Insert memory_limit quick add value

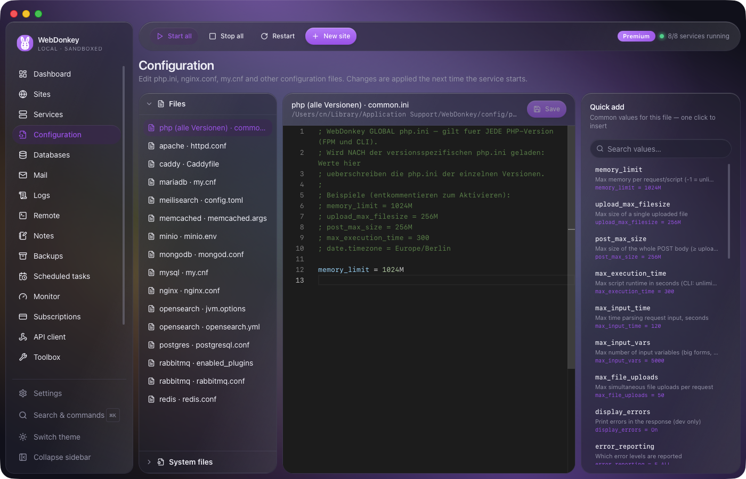(x=658, y=178)
